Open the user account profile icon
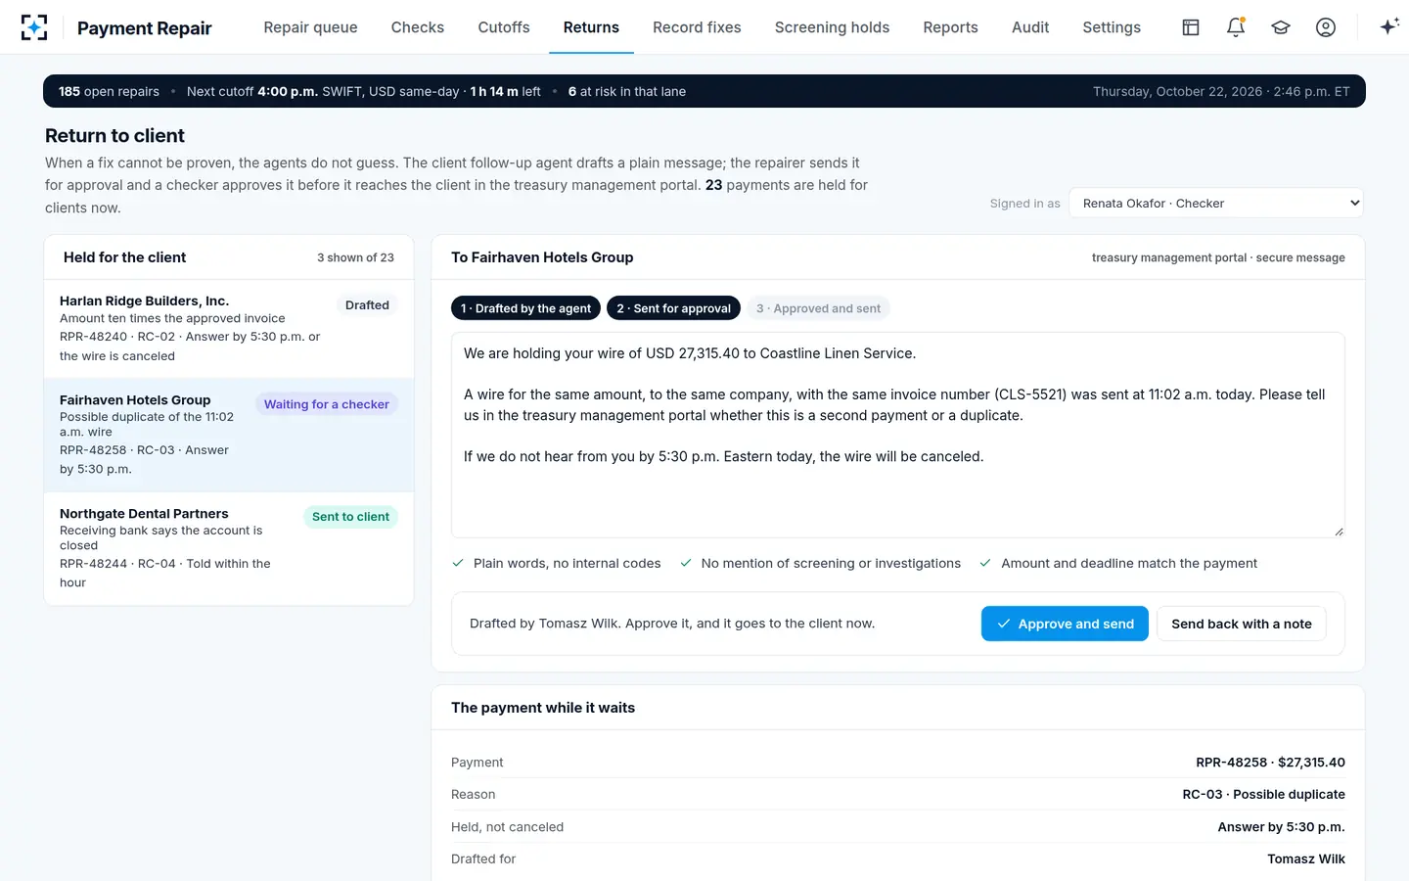This screenshot has width=1409, height=881. 1326,27
